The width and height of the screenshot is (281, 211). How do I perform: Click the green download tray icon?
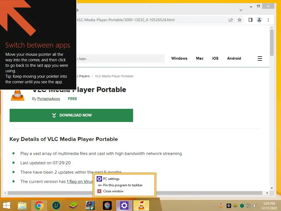tap(242, 206)
